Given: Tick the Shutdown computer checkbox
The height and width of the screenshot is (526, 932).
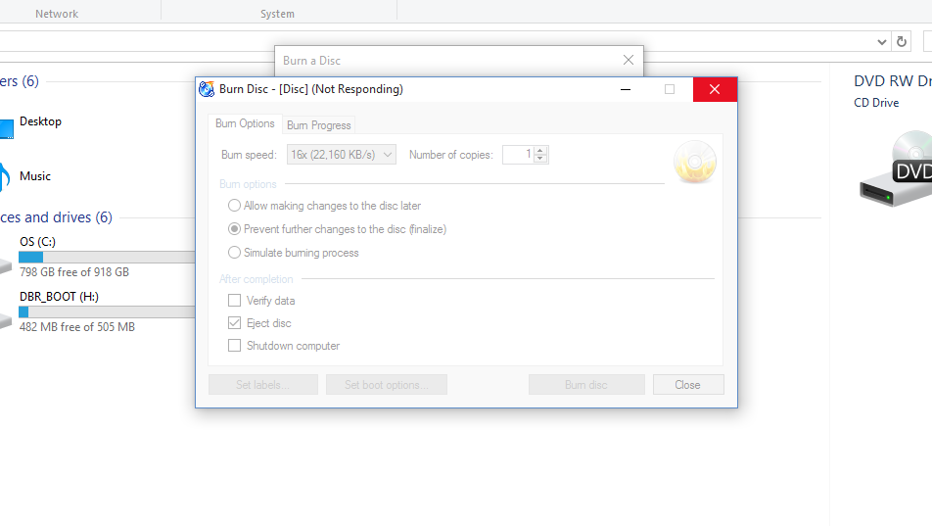Looking at the screenshot, I should coord(234,346).
